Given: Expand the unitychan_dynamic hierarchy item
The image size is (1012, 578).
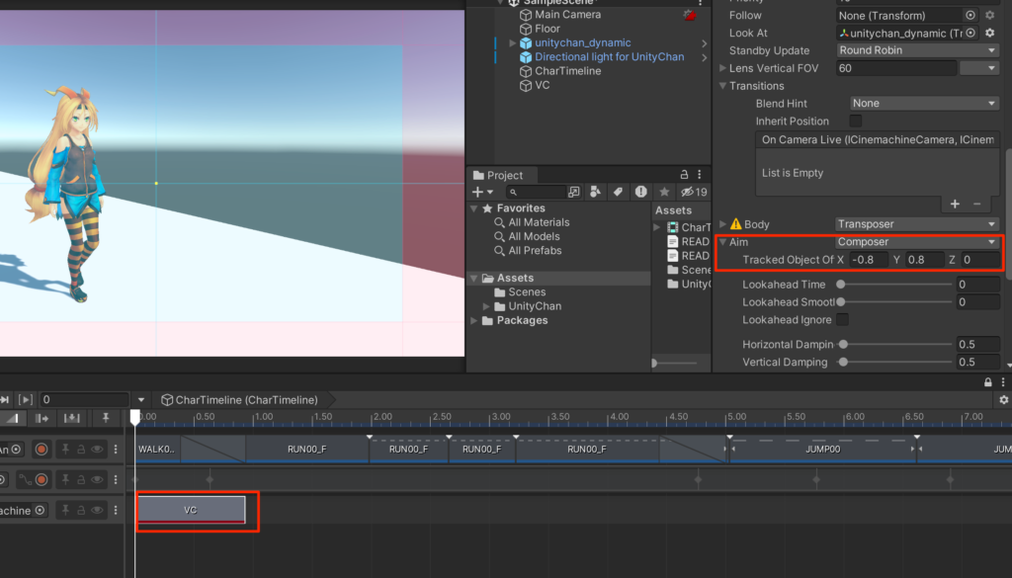Looking at the screenshot, I should coord(513,43).
